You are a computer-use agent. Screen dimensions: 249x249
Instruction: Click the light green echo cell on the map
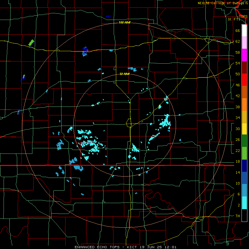point(31,43)
